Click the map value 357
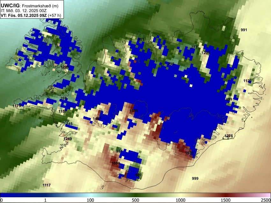 click(119, 151)
